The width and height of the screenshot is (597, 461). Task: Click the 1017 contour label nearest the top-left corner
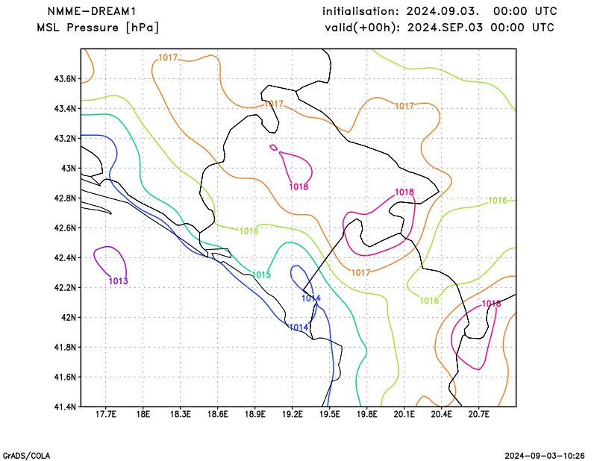click(168, 57)
